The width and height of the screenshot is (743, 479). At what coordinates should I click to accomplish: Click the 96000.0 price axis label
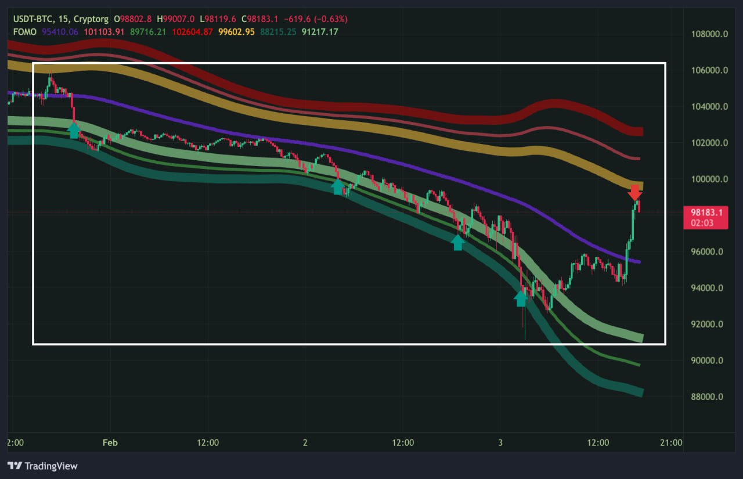pos(706,252)
